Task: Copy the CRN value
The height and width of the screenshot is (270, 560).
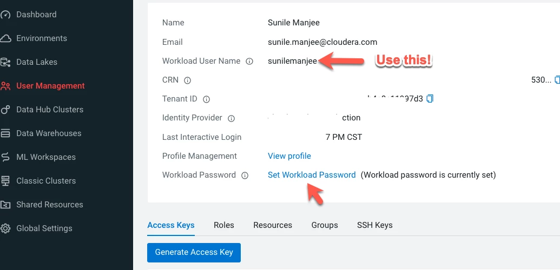Action: pos(557,79)
